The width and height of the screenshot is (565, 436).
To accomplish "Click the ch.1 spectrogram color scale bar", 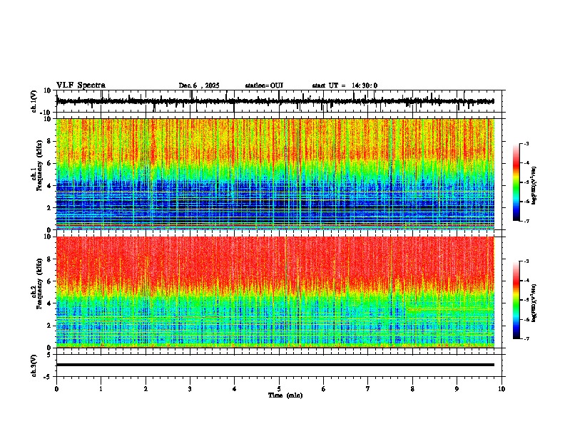I will pos(516,182).
